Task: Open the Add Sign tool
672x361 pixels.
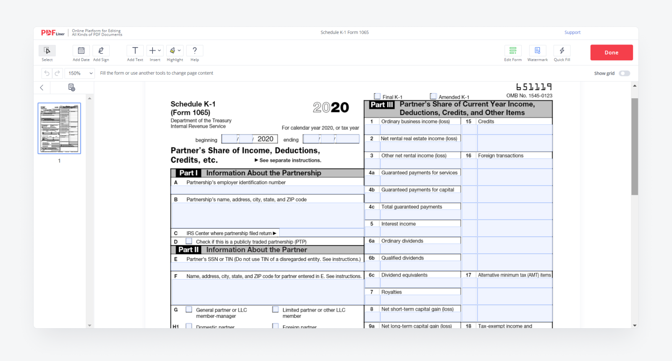Action: point(101,51)
